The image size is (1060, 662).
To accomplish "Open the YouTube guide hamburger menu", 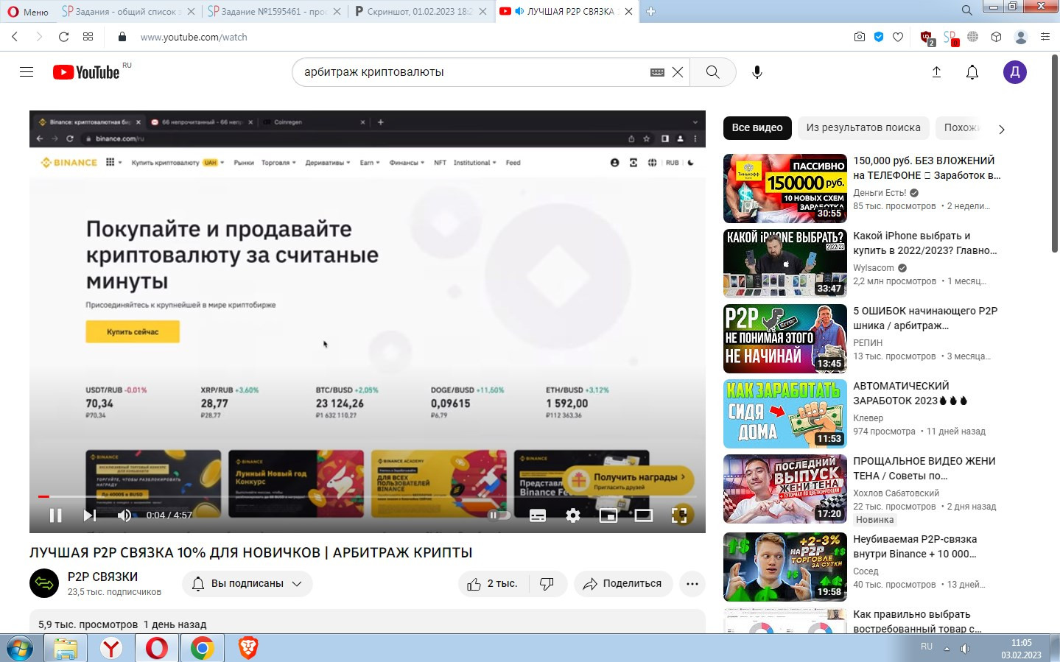I will click(27, 72).
